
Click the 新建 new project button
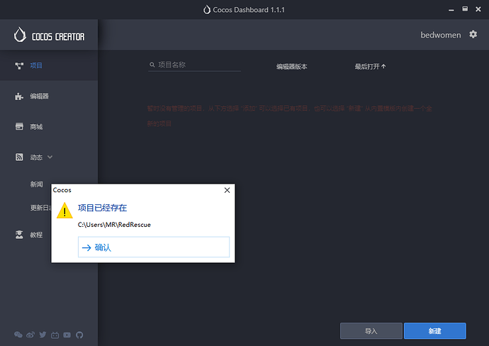435,331
